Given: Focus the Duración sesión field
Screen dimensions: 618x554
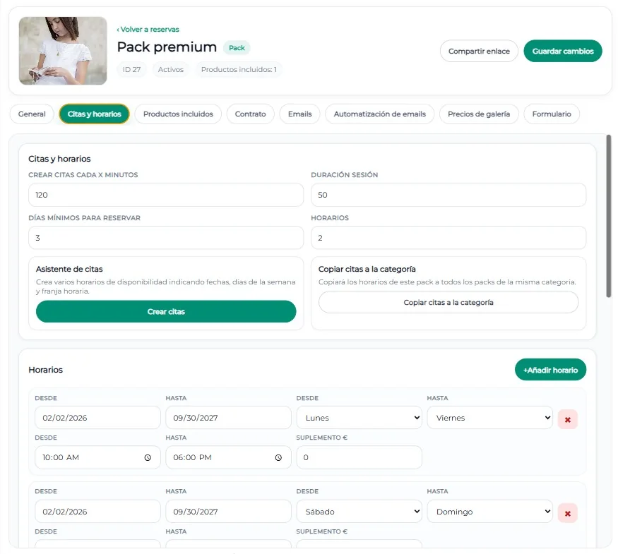Looking at the screenshot, I should (448, 195).
